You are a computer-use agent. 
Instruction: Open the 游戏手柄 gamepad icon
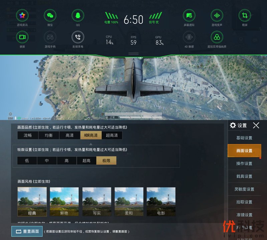pyautogui.click(x=50, y=37)
